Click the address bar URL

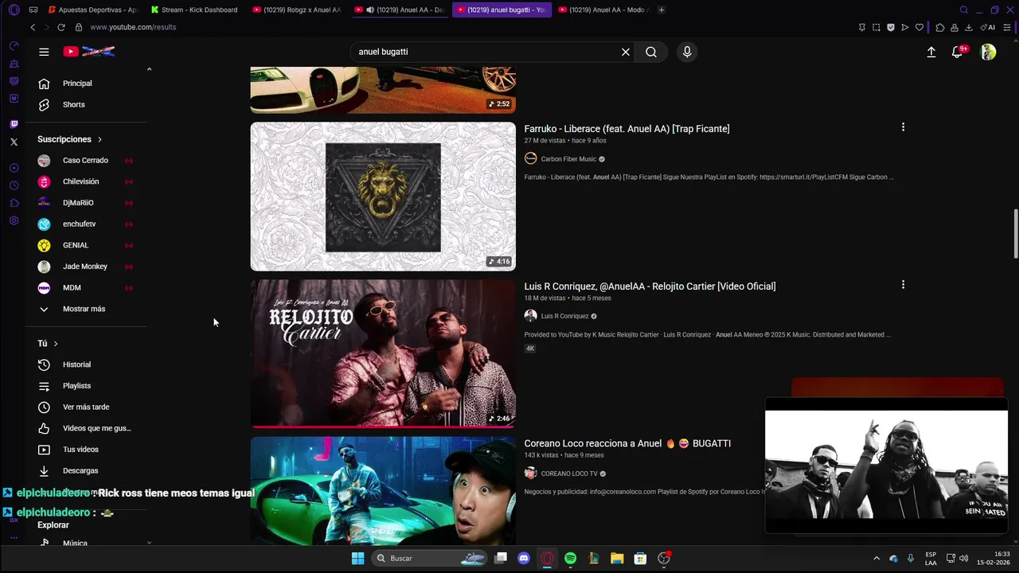(x=133, y=27)
